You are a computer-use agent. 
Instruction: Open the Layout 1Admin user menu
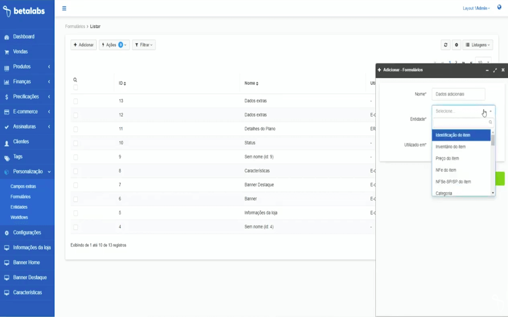click(x=476, y=8)
